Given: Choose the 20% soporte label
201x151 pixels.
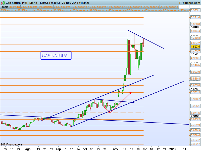Looking at the screenshot, I should click(x=151, y=7).
